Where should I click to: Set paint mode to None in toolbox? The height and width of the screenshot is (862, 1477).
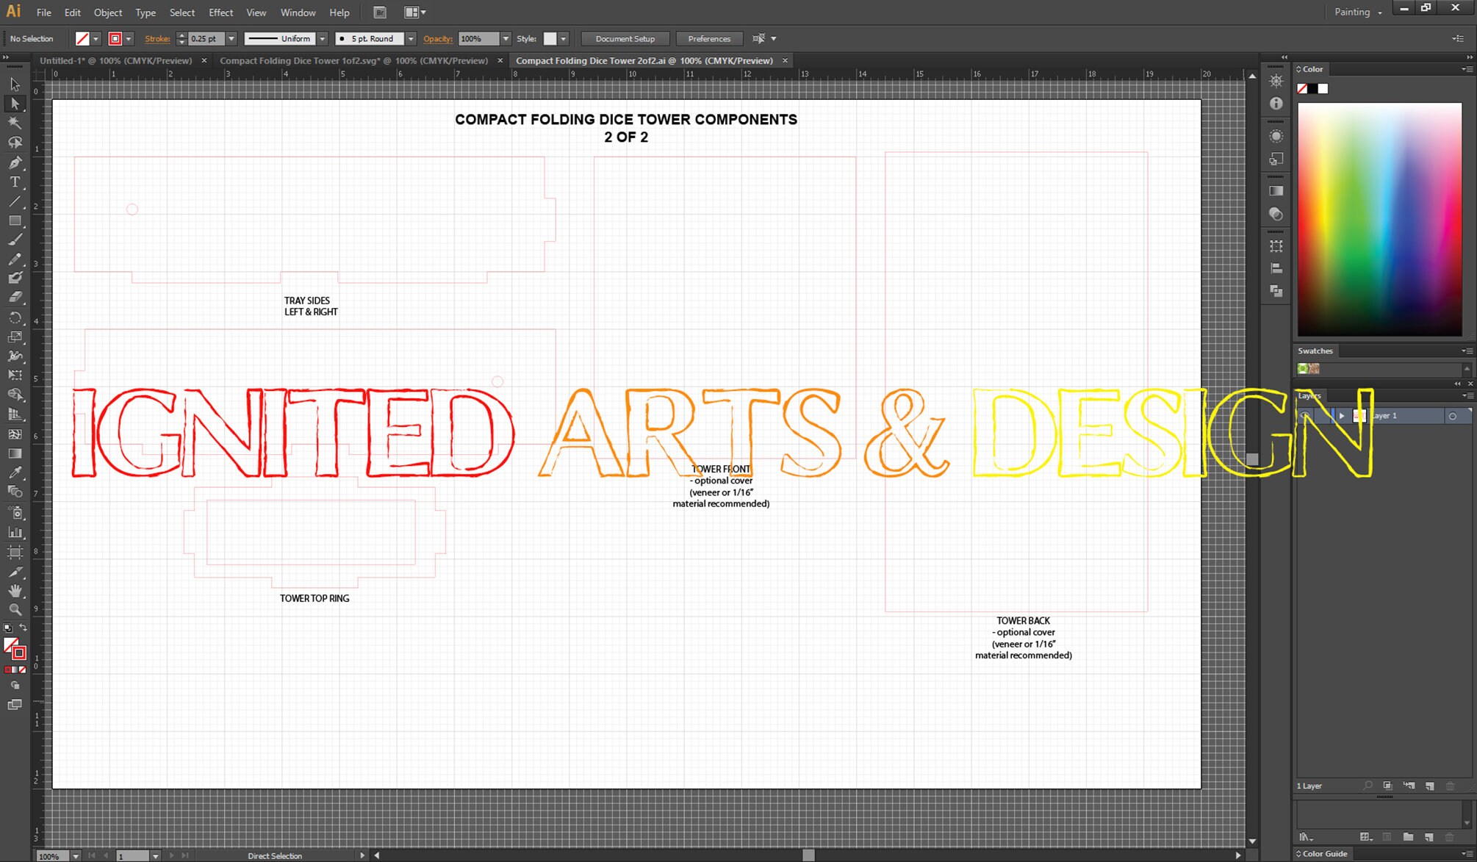(23, 670)
